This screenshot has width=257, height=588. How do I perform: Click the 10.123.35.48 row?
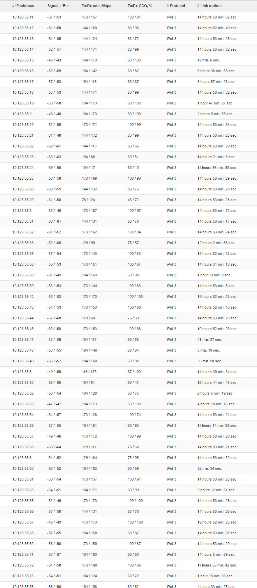click(128, 350)
